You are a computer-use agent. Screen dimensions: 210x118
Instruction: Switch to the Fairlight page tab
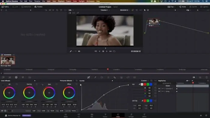click(x=131, y=115)
